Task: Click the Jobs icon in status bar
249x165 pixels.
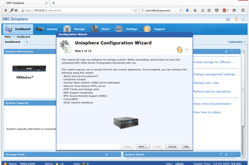Action: point(84,164)
